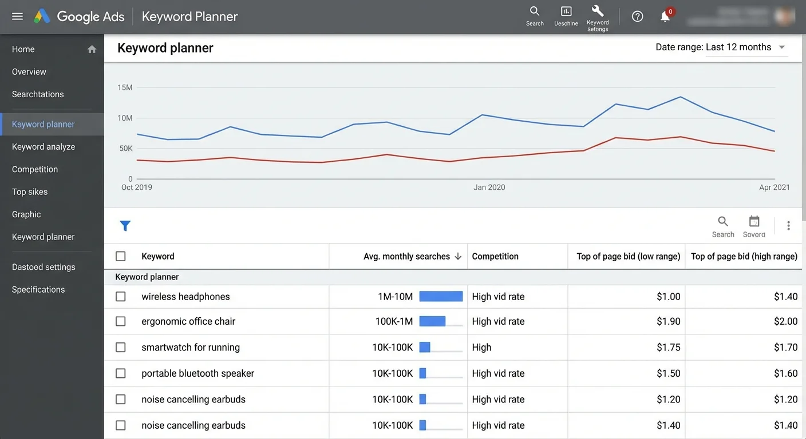The height and width of the screenshot is (439, 806).
Task: Open the Ueschine reports icon
Action: pyautogui.click(x=566, y=16)
